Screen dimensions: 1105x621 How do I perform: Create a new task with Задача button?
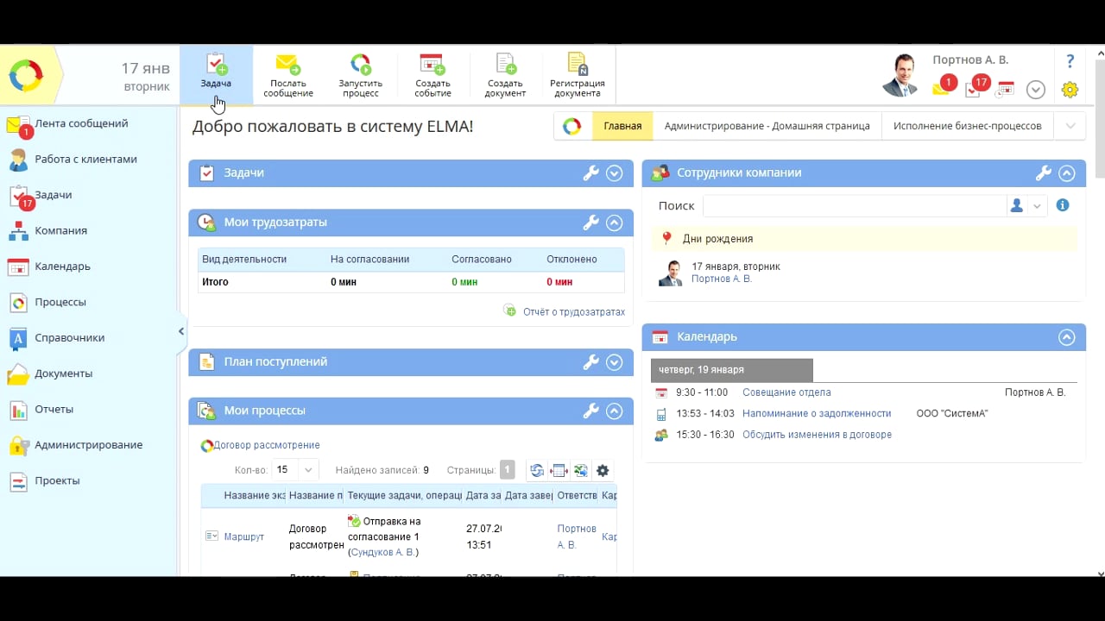(216, 74)
